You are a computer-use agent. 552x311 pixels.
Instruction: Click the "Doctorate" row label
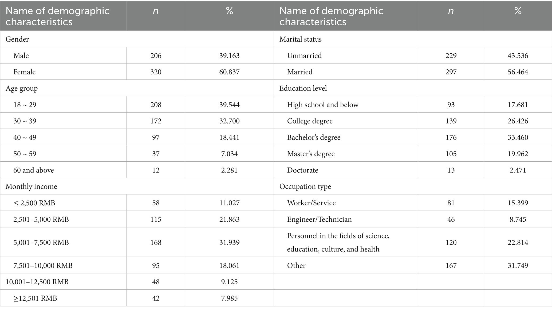(302, 170)
